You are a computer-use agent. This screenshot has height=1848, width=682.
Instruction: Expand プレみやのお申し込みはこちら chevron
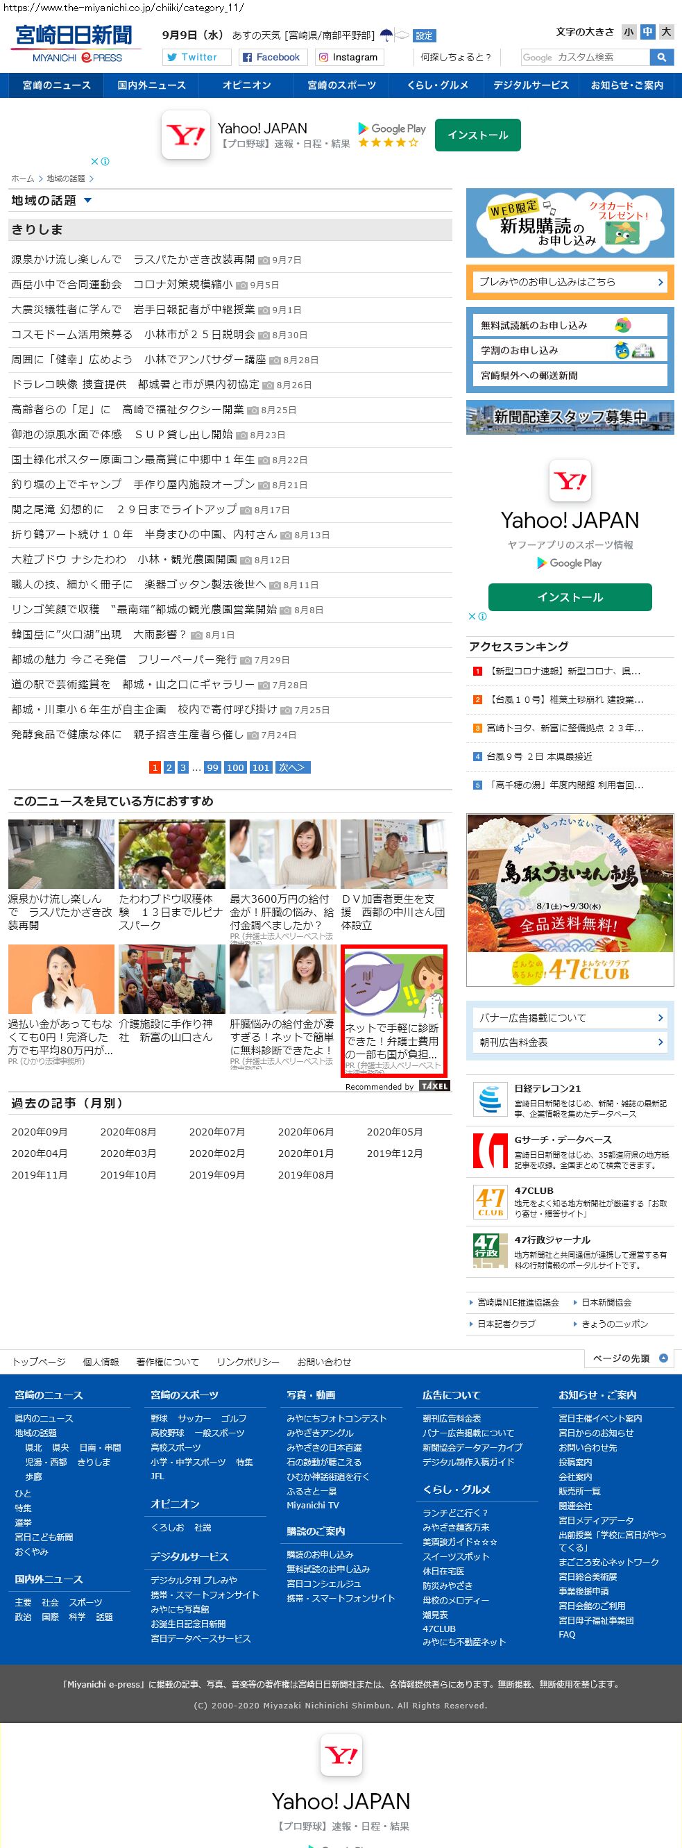click(x=660, y=282)
